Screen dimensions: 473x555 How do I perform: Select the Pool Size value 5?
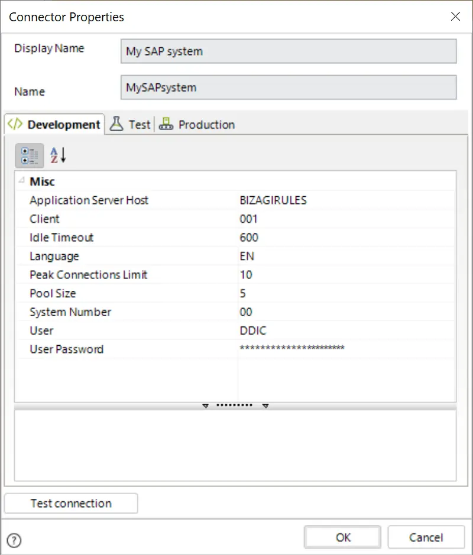[x=243, y=293]
